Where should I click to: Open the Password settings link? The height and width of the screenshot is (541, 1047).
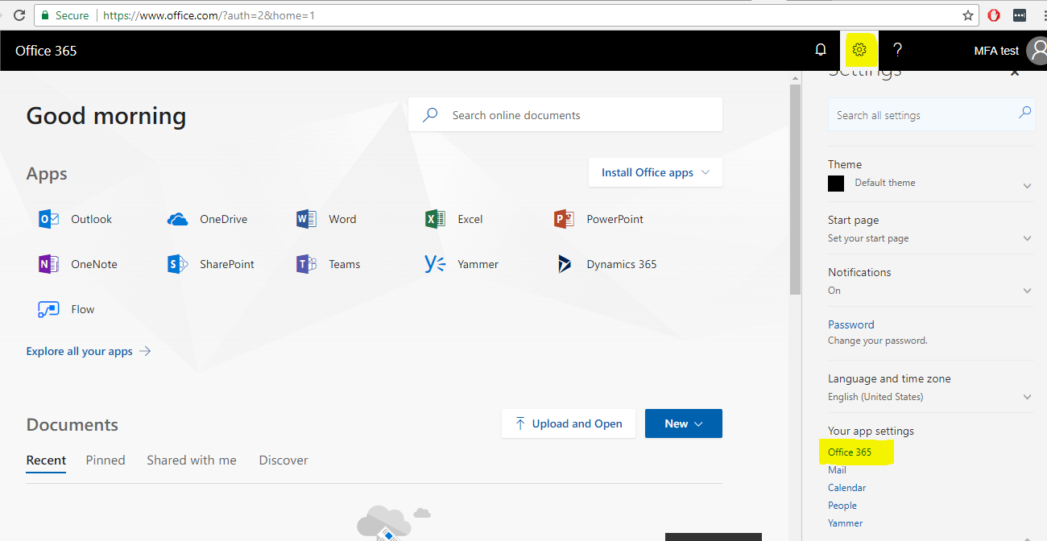(x=850, y=324)
